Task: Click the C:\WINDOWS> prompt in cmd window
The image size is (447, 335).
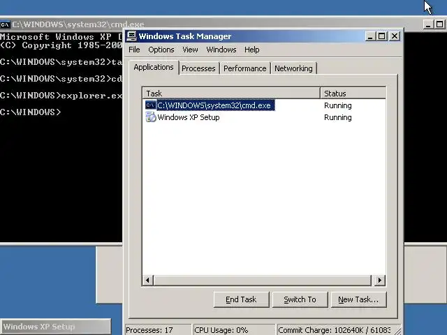Action: (x=30, y=112)
